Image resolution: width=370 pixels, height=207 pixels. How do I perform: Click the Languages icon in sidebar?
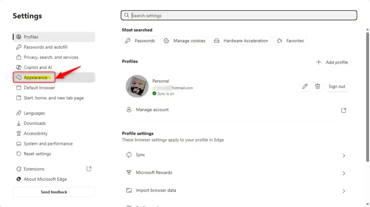tap(19, 113)
